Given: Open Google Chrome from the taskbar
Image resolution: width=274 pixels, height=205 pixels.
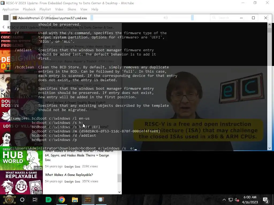Looking at the screenshot, I should (x=62, y=200).
